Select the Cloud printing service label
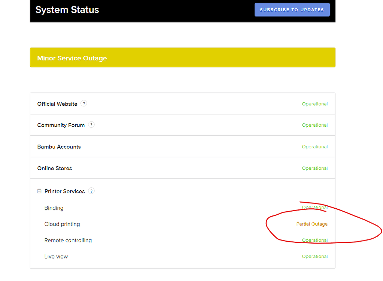This screenshot has width=383, height=281. [62, 224]
